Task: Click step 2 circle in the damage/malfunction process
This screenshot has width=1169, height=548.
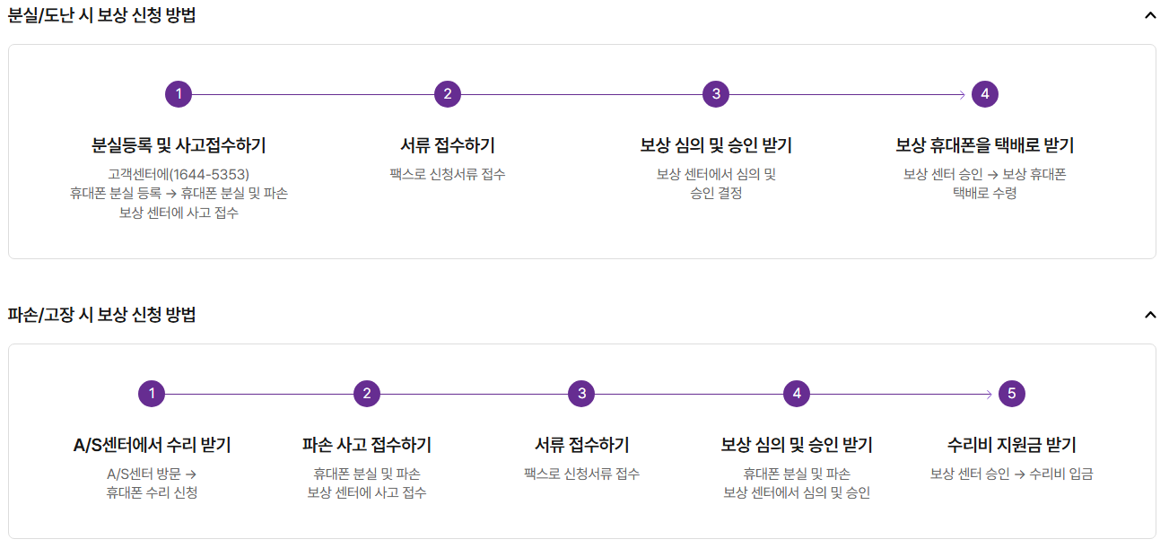Action: [x=367, y=392]
